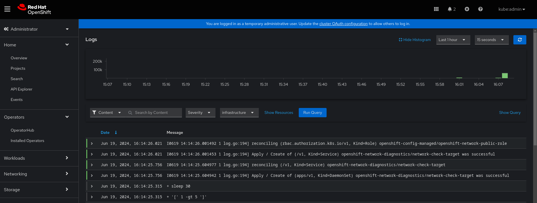The width and height of the screenshot is (537, 203).
Task: Open Installed Operators in sidebar
Action: (x=27, y=141)
